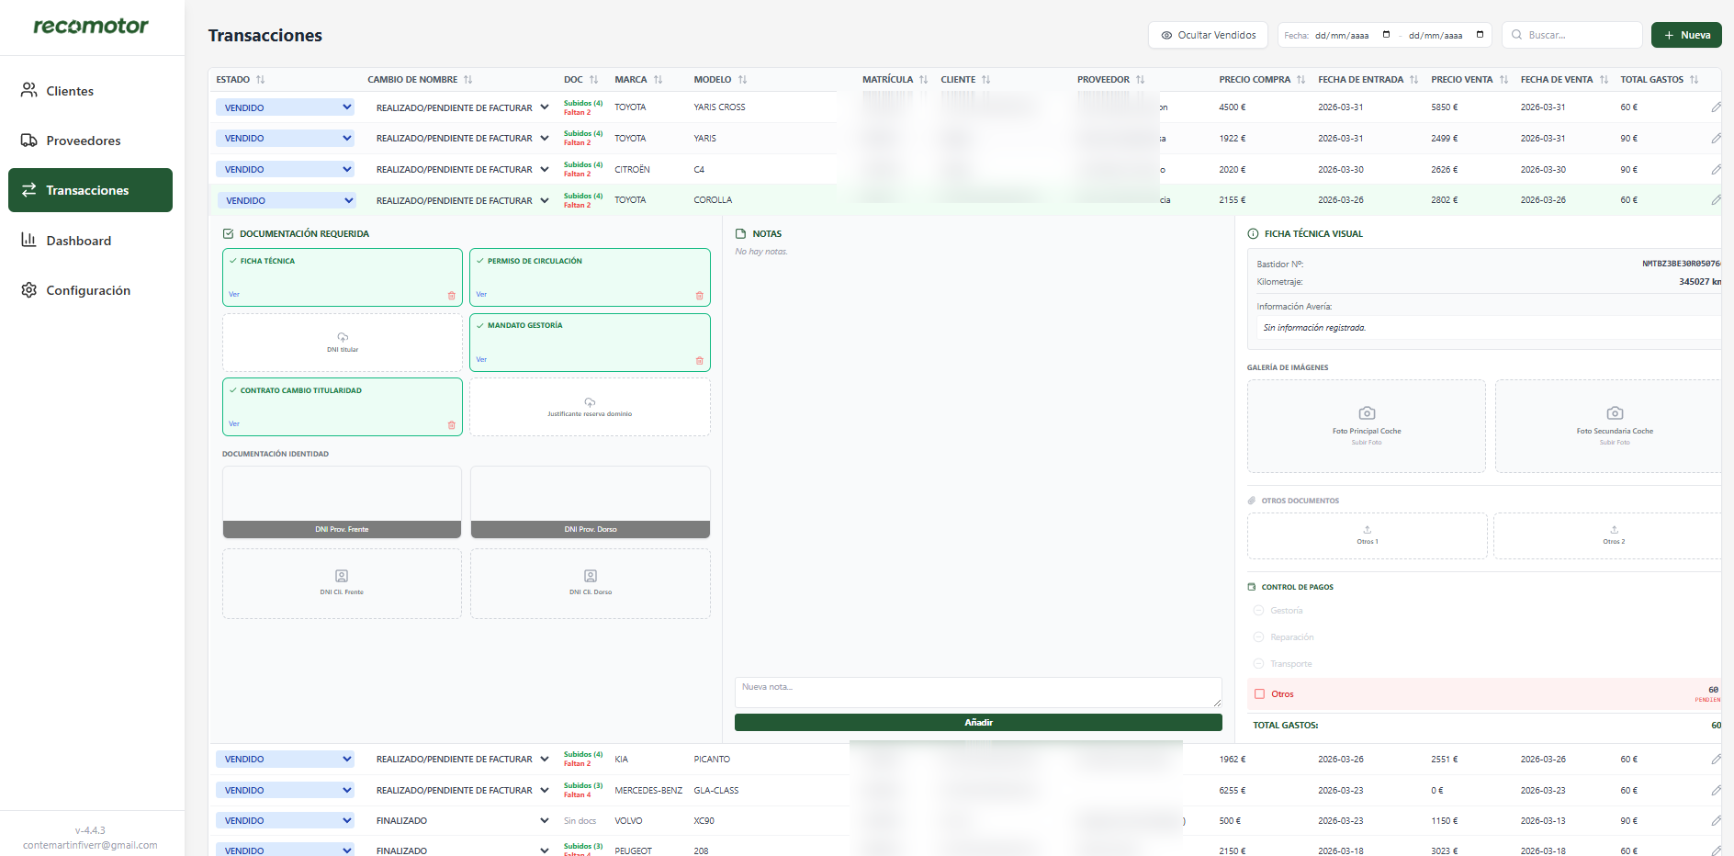Toggle the Reparación payment status
1734x856 pixels.
pyautogui.click(x=1258, y=637)
